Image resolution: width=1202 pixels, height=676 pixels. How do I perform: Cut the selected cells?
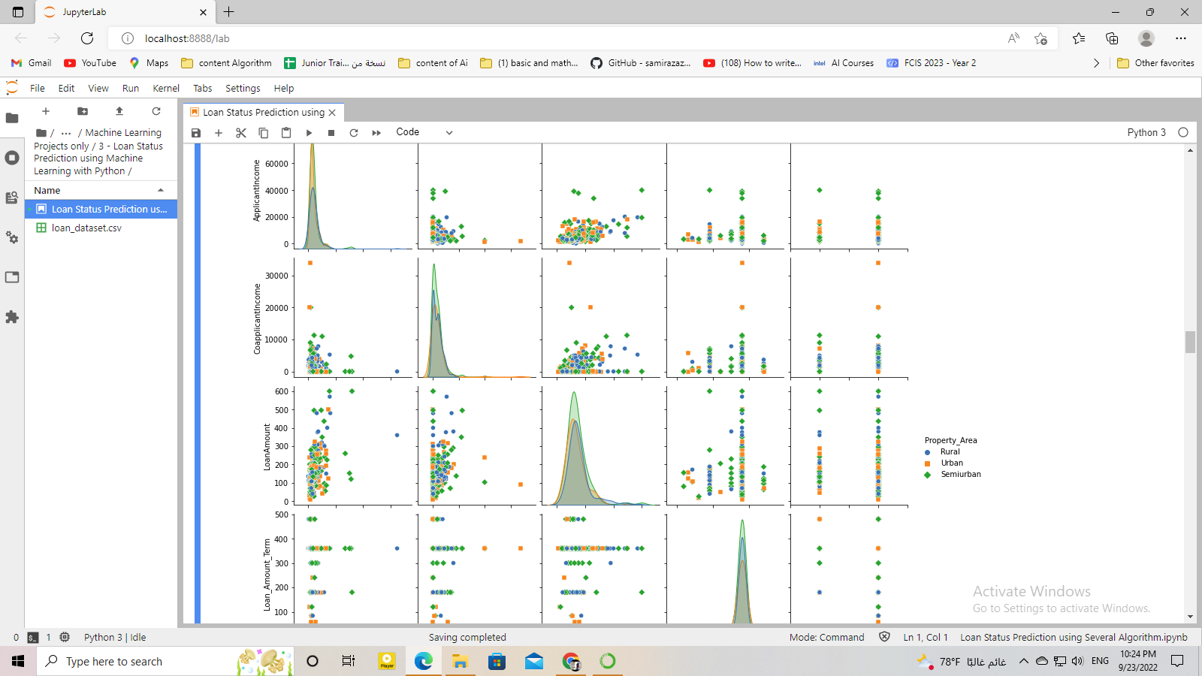(241, 132)
